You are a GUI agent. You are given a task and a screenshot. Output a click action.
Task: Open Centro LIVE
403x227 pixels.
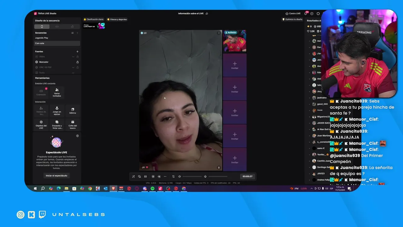point(293,14)
